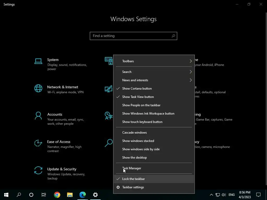Choose Show windows stacked
Image resolution: width=267 pixels, height=200 pixels.
pyautogui.click(x=154, y=141)
